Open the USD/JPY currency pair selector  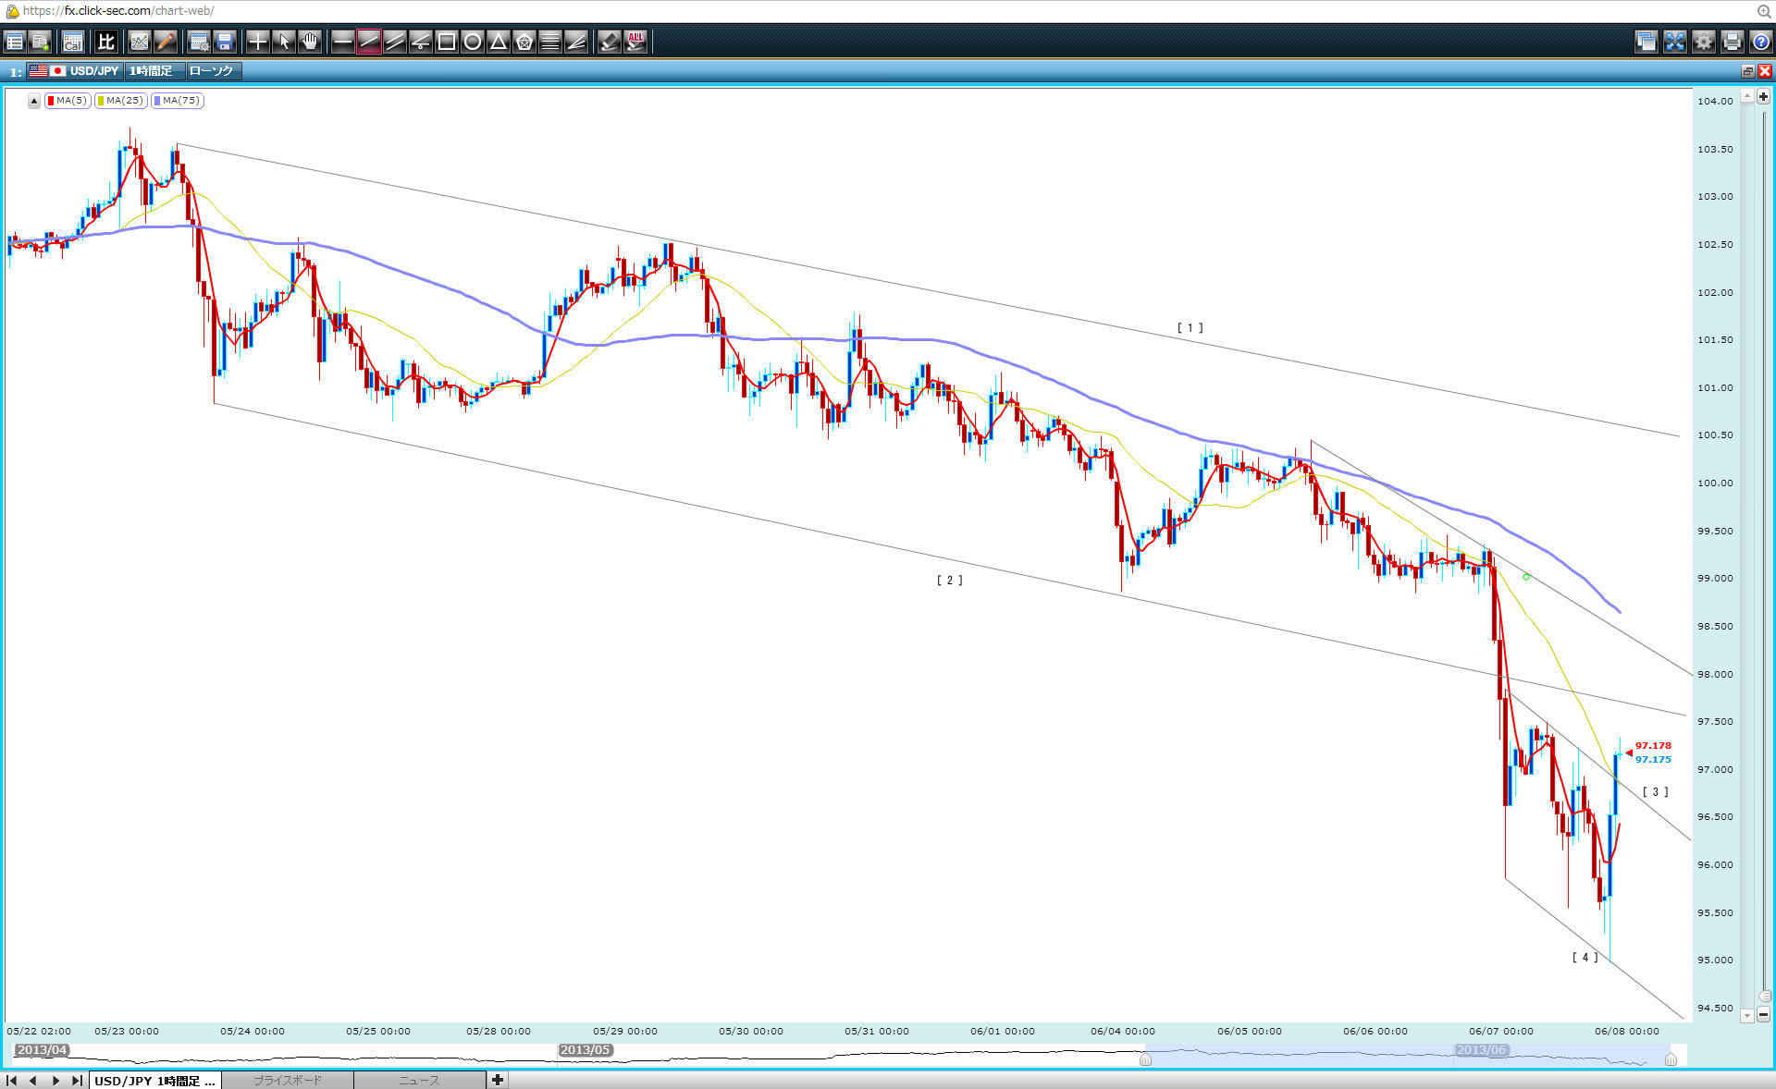pos(93,71)
